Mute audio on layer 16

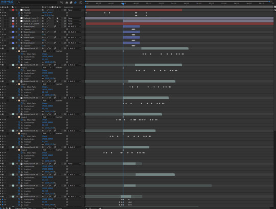[3, 164]
